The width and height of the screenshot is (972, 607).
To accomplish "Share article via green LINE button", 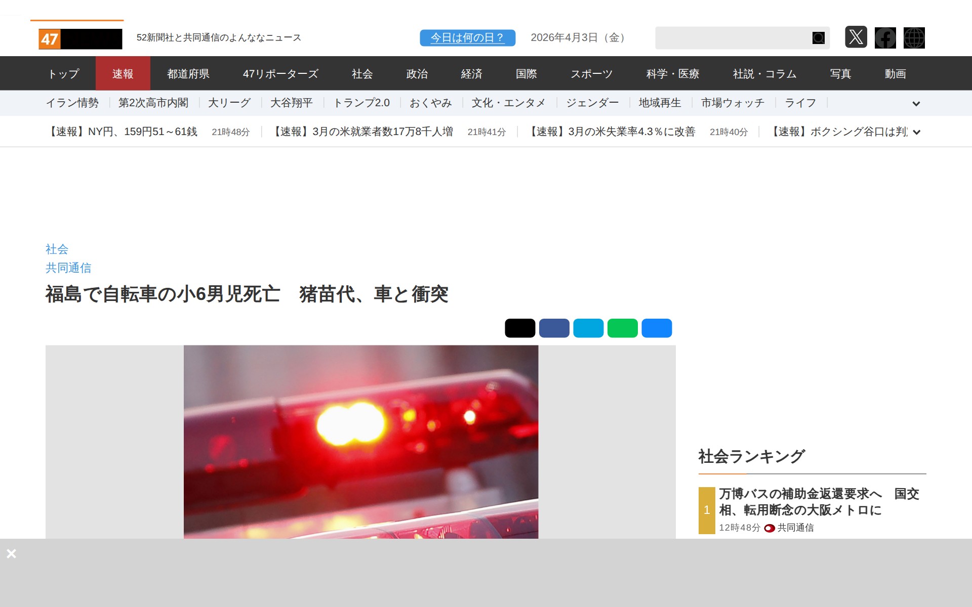I will [622, 328].
